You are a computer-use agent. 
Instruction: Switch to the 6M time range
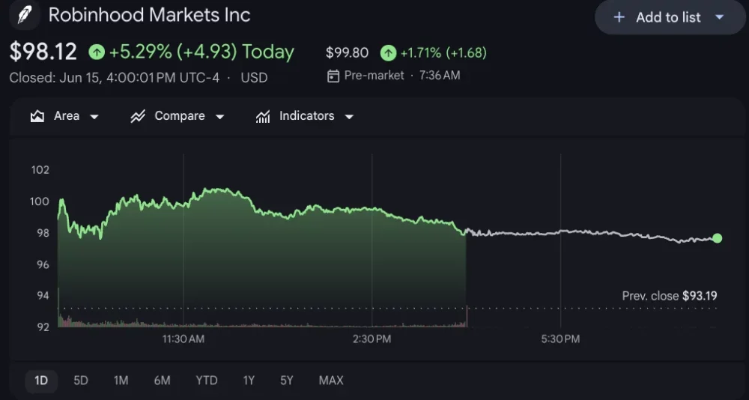pyautogui.click(x=162, y=381)
